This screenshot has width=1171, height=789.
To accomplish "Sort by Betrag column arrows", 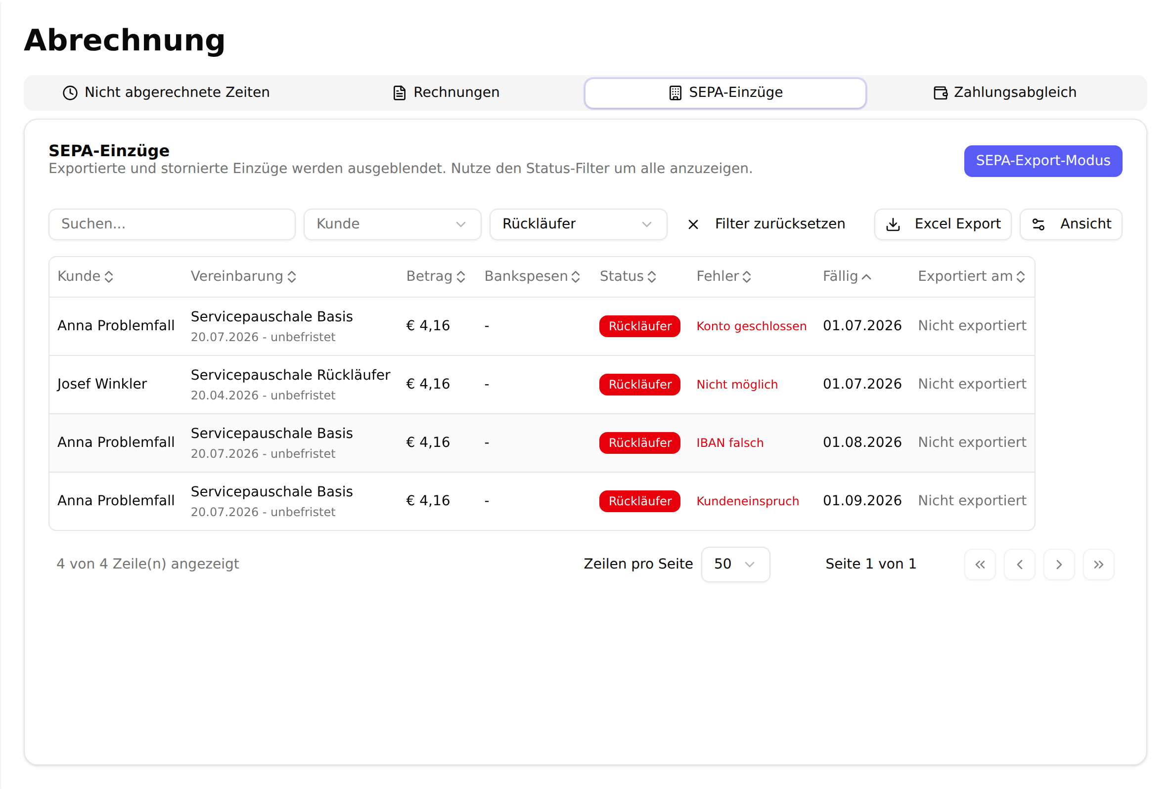I will (x=460, y=276).
